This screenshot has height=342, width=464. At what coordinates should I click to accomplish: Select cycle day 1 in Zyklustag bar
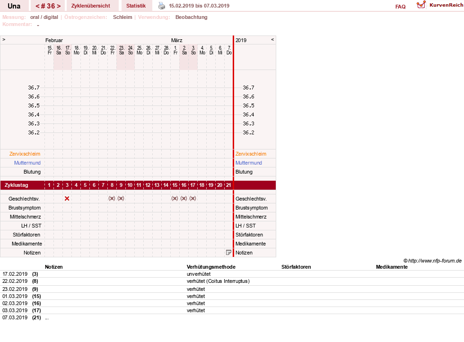(49, 185)
